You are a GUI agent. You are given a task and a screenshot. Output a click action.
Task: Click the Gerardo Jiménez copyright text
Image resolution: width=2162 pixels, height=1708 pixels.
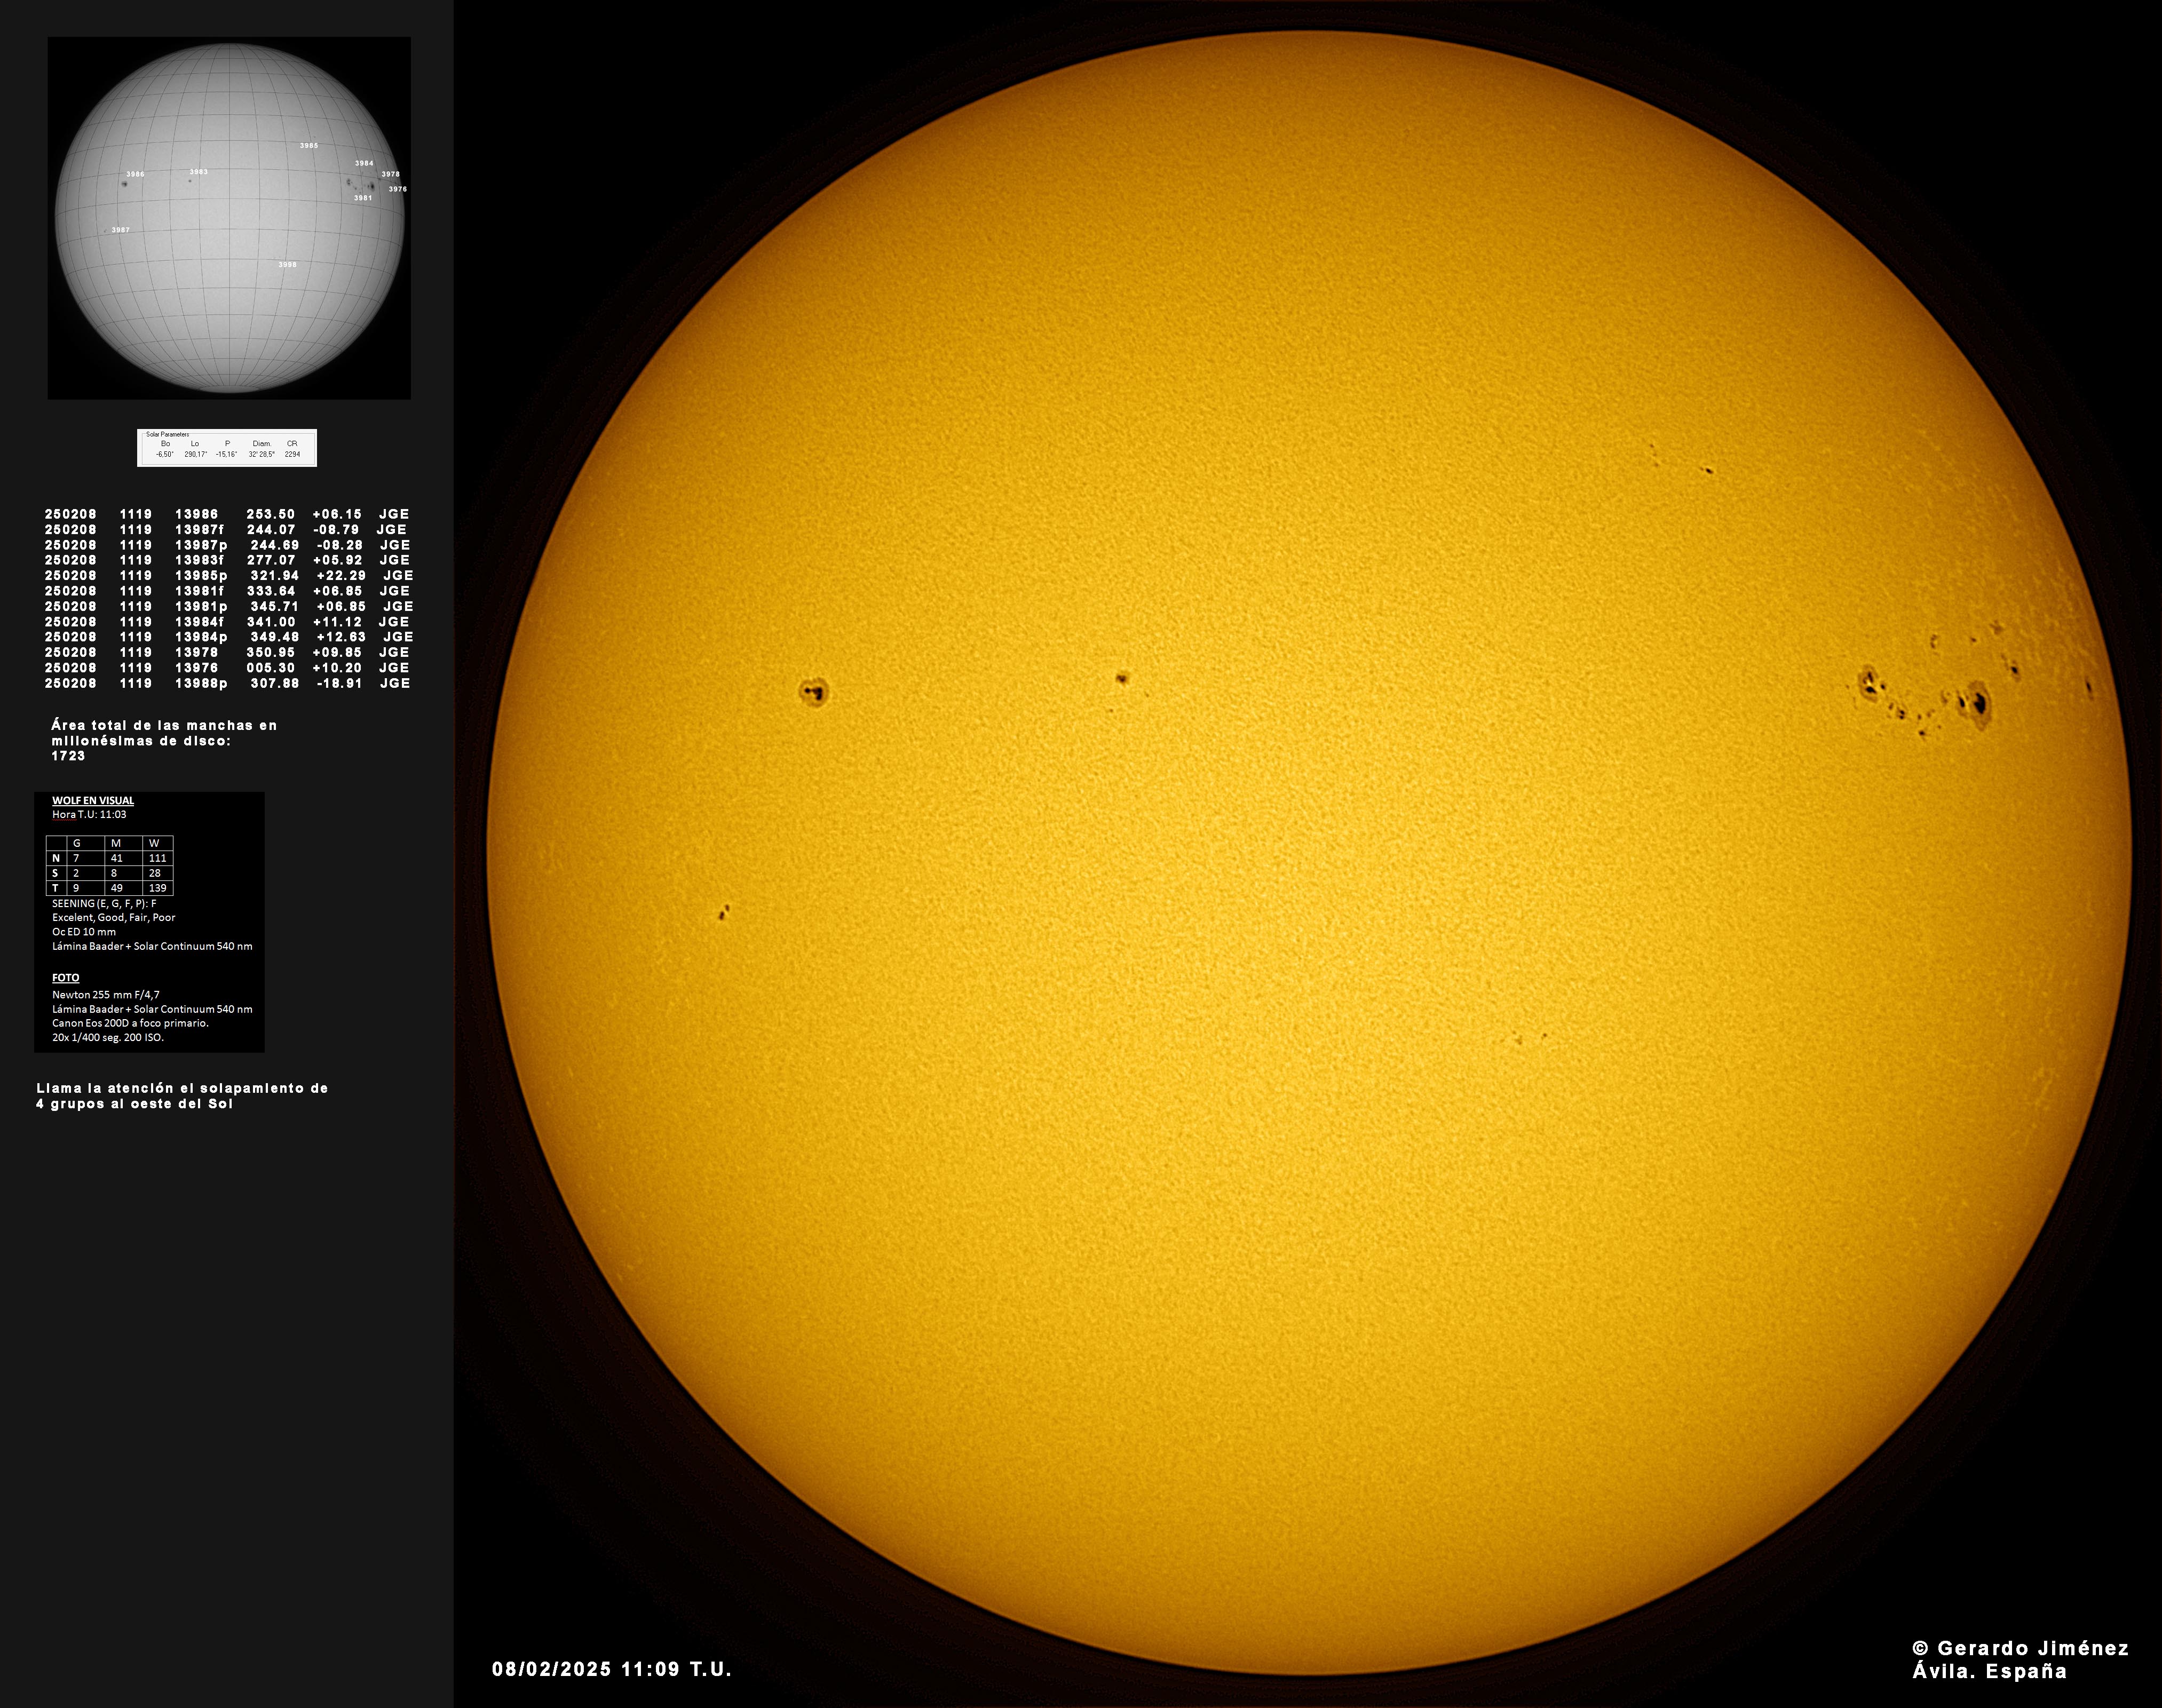[2020, 1649]
